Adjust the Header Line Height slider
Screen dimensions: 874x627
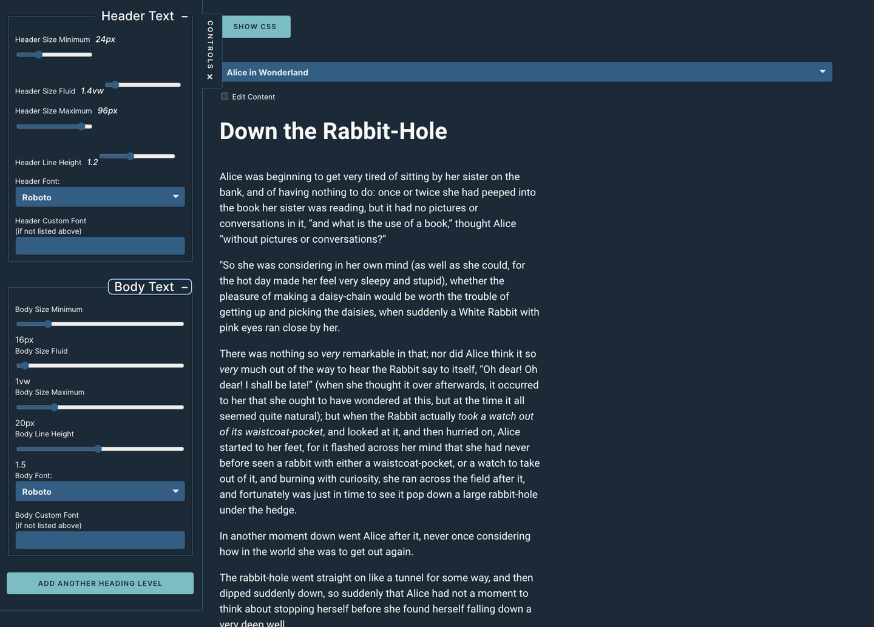point(137,156)
